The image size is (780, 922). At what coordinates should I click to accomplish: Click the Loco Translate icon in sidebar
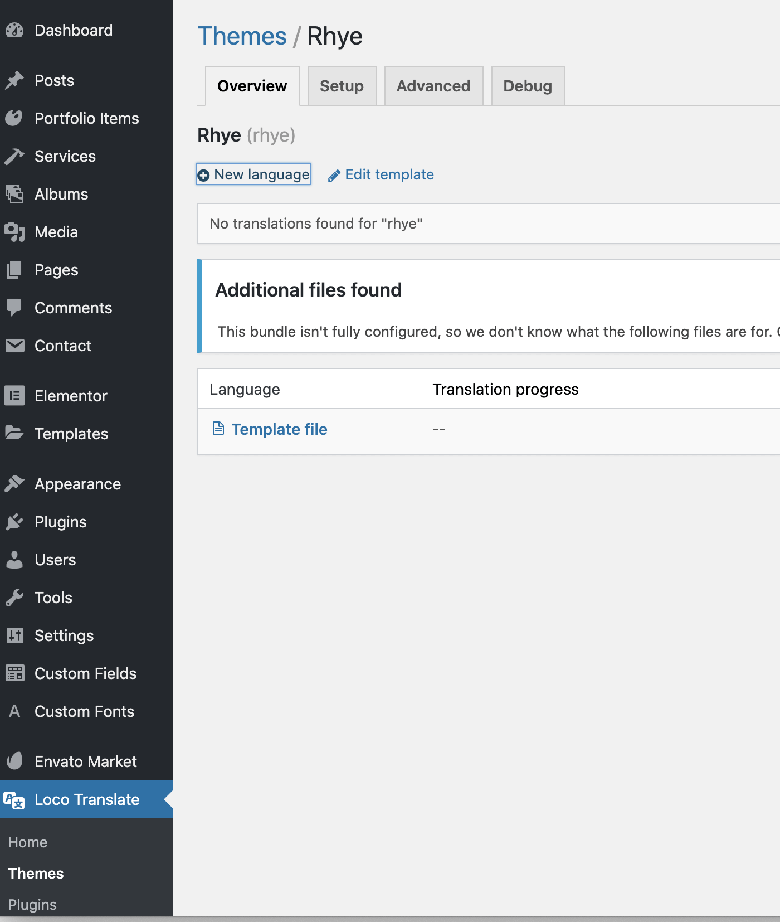[14, 800]
